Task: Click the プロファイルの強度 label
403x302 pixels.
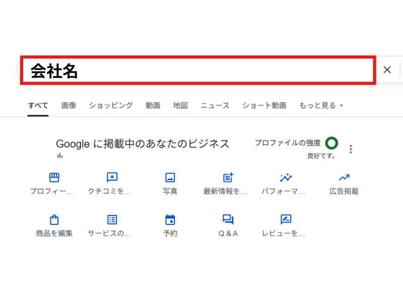Action: pos(288,143)
